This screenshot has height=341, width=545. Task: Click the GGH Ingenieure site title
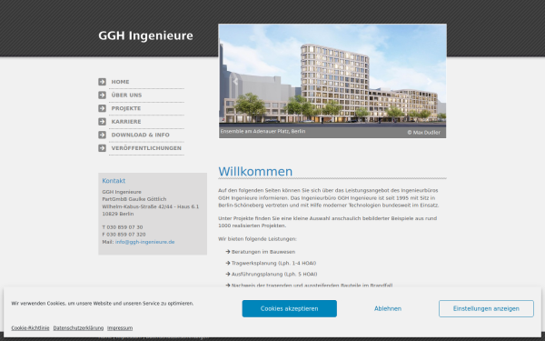click(x=145, y=35)
